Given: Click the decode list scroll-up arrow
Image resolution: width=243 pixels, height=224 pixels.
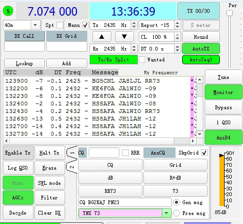Looking at the screenshot, I should (200, 79).
